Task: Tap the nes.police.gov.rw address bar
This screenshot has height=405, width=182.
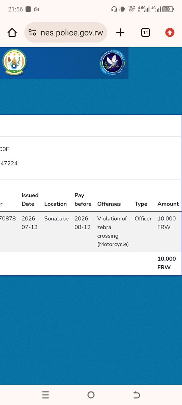Action: pyautogui.click(x=66, y=32)
